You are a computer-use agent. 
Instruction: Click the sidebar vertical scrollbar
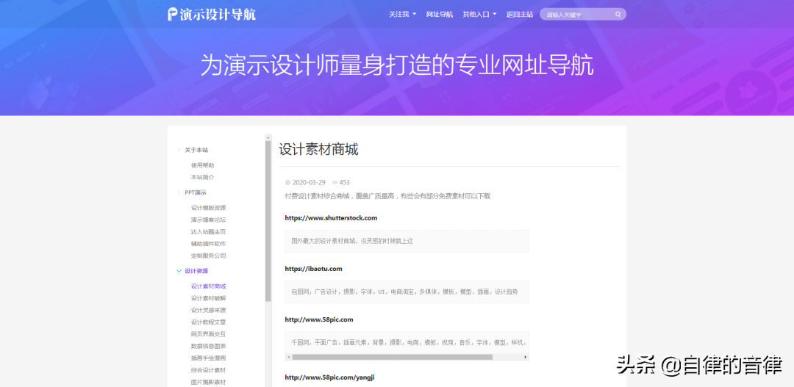pos(268,221)
